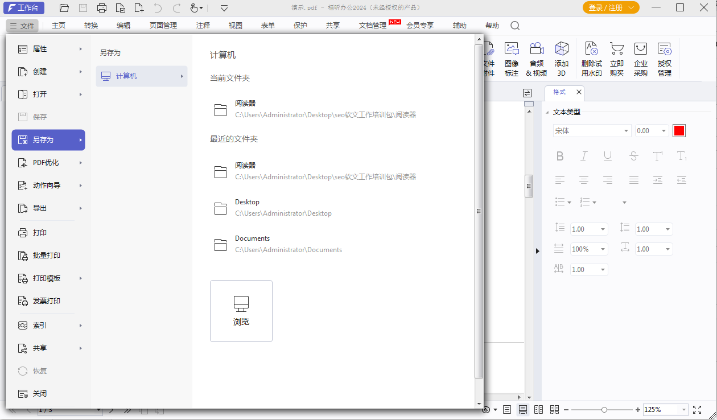Select the 音频 & 视频 tool

point(536,57)
